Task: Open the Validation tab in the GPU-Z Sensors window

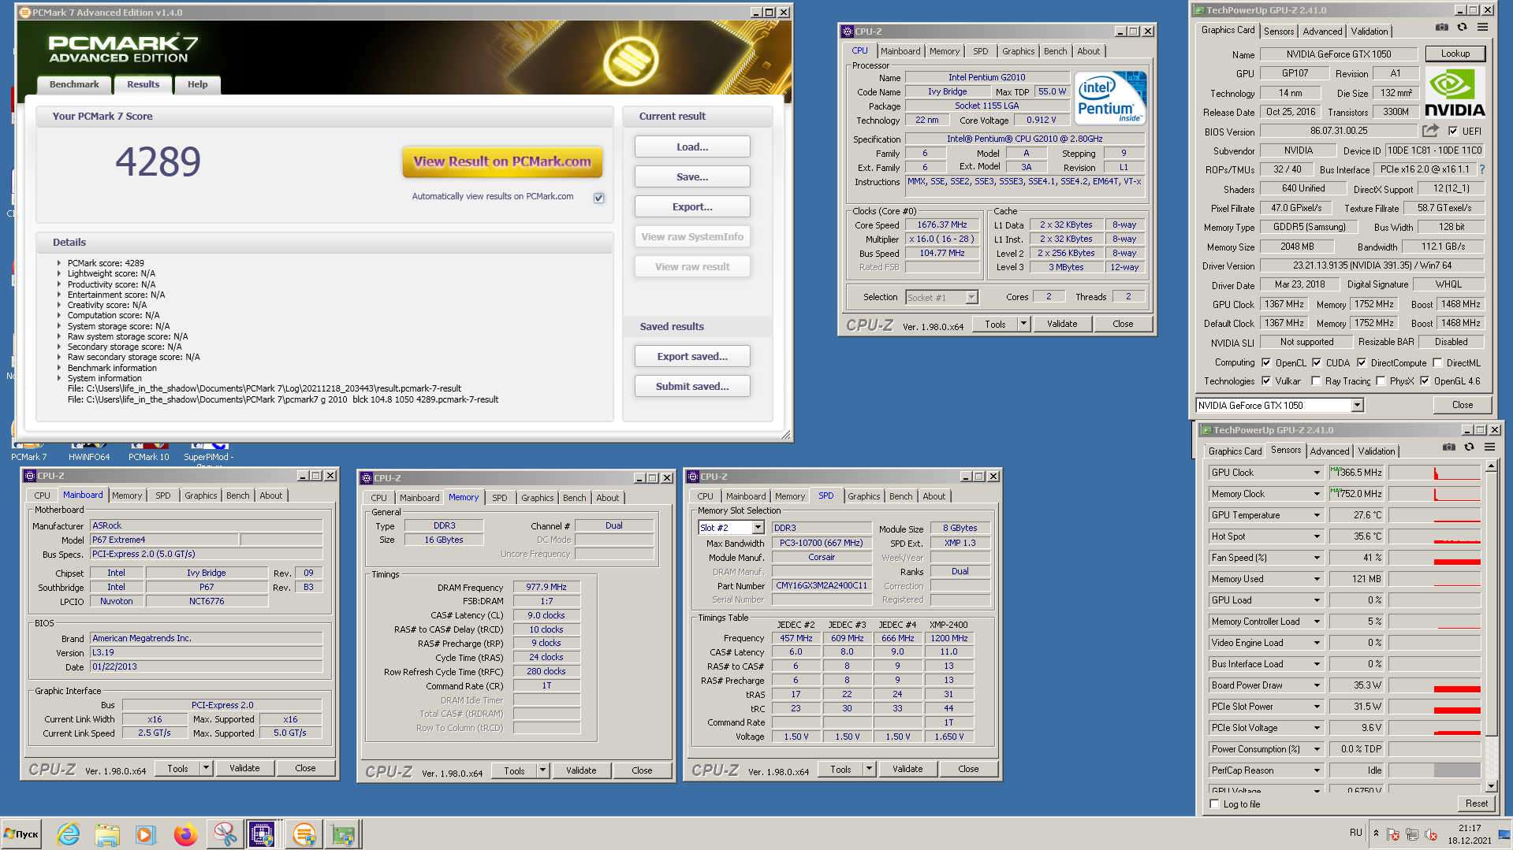Action: click(x=1377, y=451)
